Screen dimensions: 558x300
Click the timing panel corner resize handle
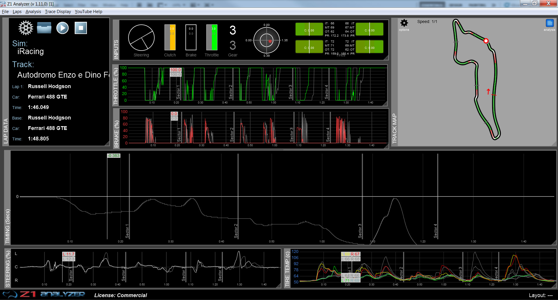554,242
